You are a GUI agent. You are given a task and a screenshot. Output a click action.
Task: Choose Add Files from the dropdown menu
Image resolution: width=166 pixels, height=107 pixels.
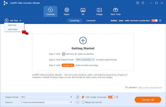[x=12, y=25]
